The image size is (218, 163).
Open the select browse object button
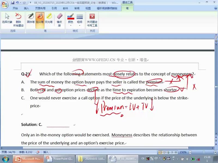point(216,140)
